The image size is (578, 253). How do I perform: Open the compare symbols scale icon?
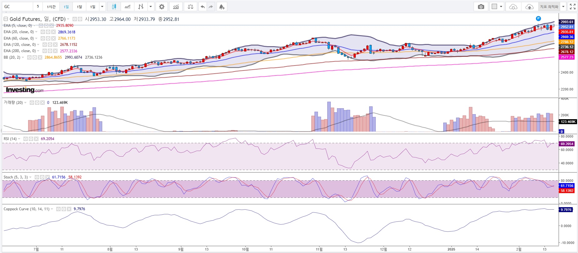(x=190, y=7)
